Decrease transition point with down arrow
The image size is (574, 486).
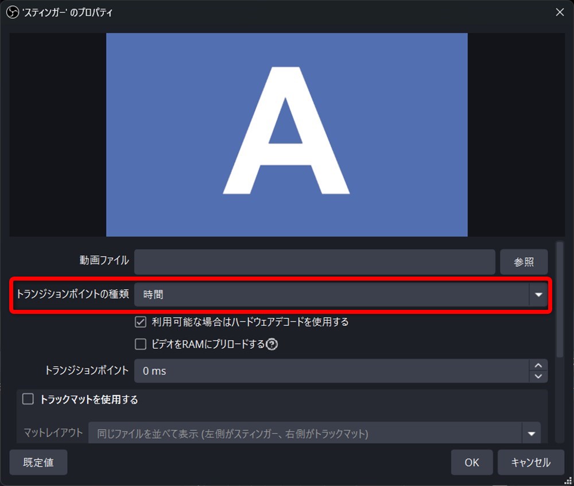(x=538, y=376)
